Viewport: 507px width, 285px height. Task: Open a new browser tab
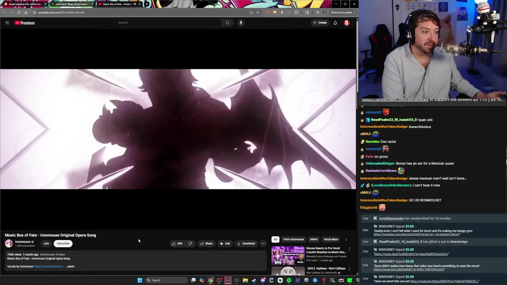(147, 4)
